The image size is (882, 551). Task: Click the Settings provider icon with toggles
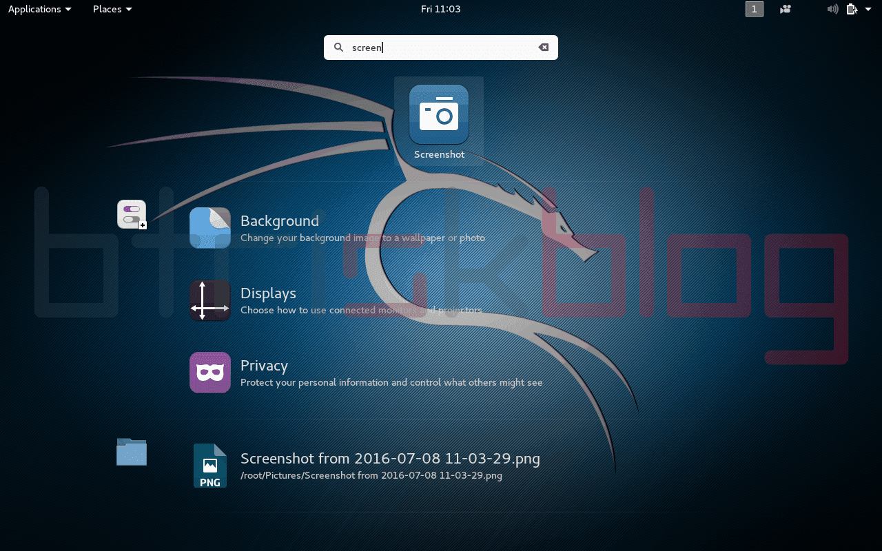[132, 214]
